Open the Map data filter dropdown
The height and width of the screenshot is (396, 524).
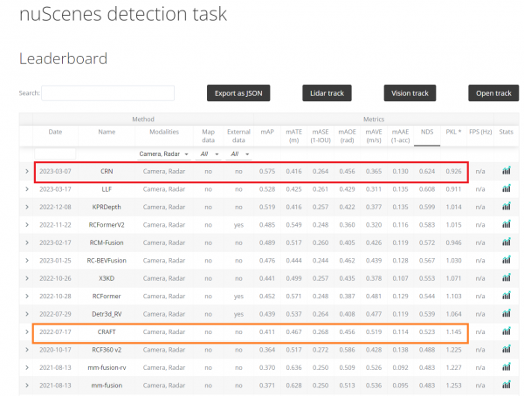pyautogui.click(x=208, y=154)
